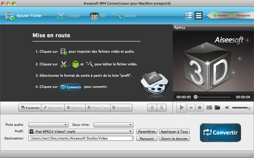Click the wand icon in step 2
254x158 pixels.
point(90,64)
